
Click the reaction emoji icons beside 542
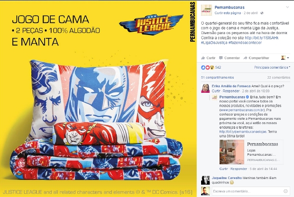click(x=208, y=67)
